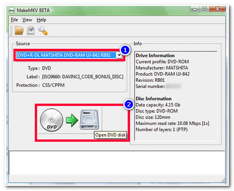Minimize the MakeMKV window
The width and height of the screenshot is (234, 191).
pyautogui.click(x=195, y=9)
